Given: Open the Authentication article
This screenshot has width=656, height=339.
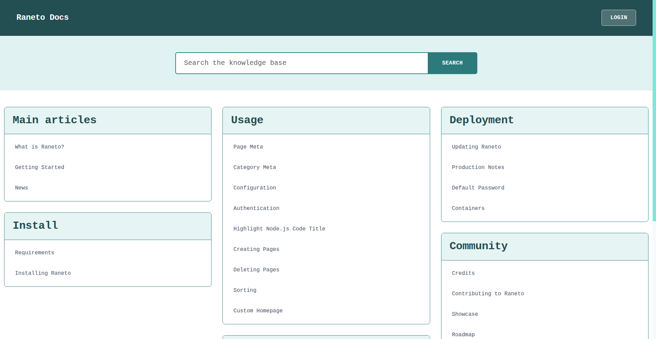Looking at the screenshot, I should 256,208.
